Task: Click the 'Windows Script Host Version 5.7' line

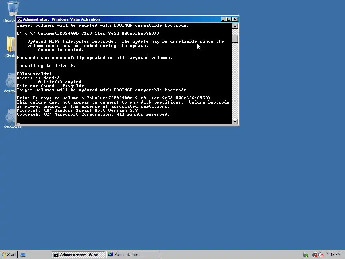Action: pyautogui.click(x=77, y=110)
